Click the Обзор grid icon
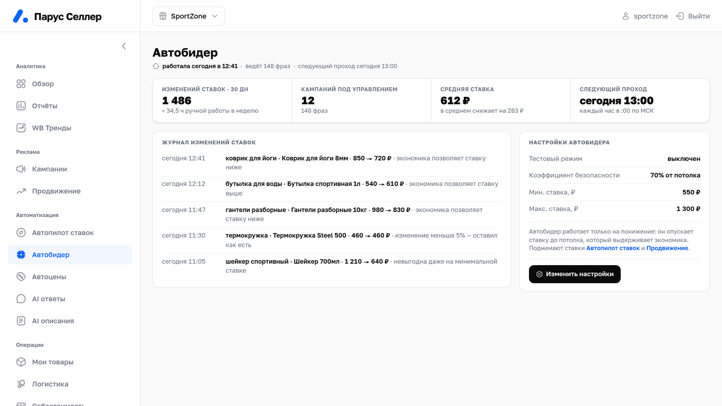Image resolution: width=722 pixels, height=406 pixels. tap(21, 84)
